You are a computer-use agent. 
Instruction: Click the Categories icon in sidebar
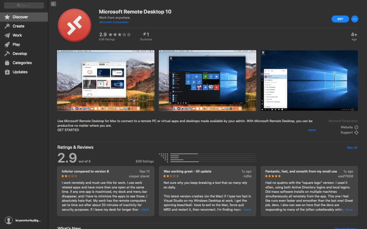(7, 63)
